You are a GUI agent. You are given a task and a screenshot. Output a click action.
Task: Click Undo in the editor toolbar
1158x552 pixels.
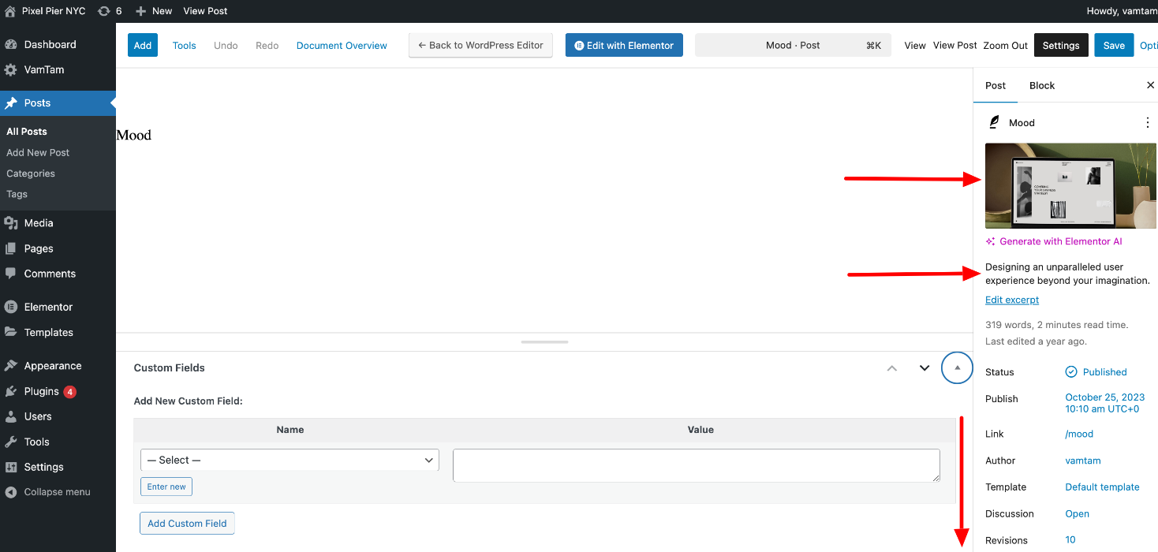[x=226, y=45]
